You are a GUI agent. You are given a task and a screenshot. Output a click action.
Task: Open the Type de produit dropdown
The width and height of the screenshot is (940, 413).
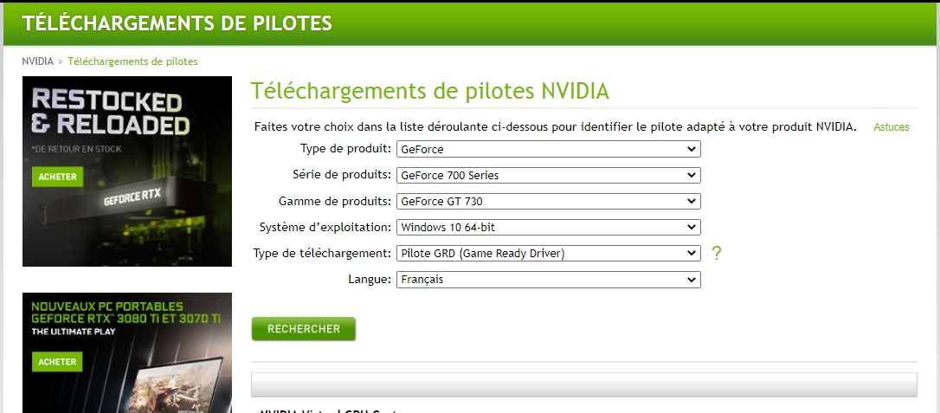[548, 149]
